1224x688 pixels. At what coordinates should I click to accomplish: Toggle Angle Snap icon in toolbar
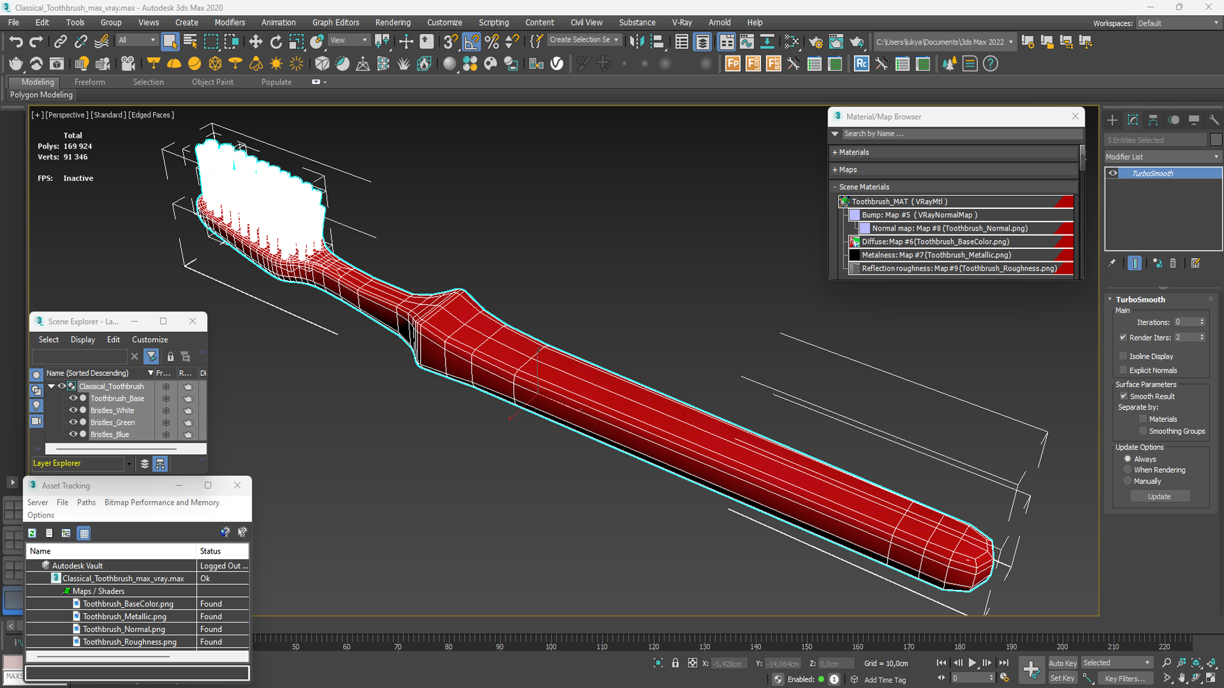click(x=471, y=42)
